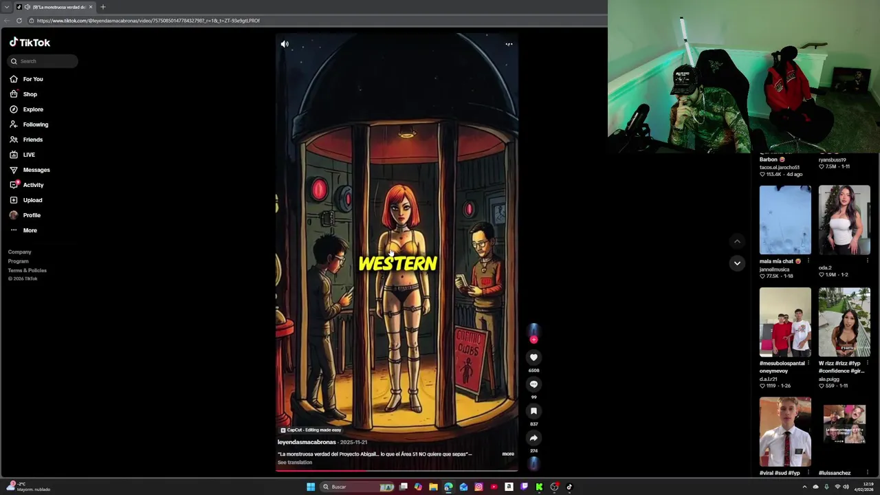Click the CapCut Editing made easy tag
Image resolution: width=880 pixels, height=495 pixels.
tap(311, 430)
